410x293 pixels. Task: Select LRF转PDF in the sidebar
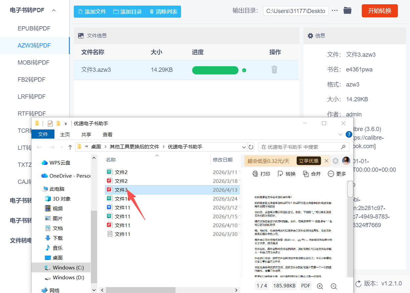click(34, 97)
